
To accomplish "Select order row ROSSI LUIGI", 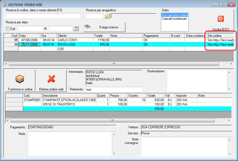I will pos(119,45).
